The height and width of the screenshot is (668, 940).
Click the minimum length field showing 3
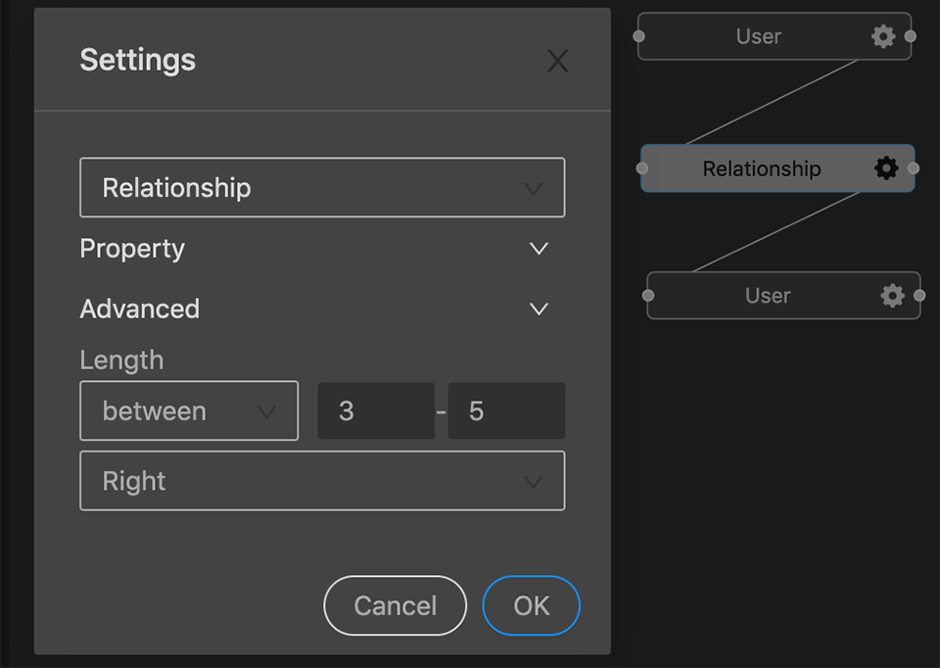(376, 411)
